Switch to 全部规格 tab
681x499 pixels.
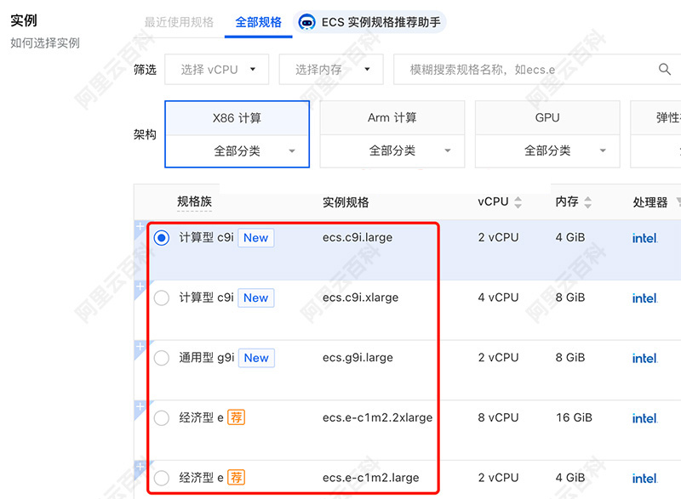258,22
